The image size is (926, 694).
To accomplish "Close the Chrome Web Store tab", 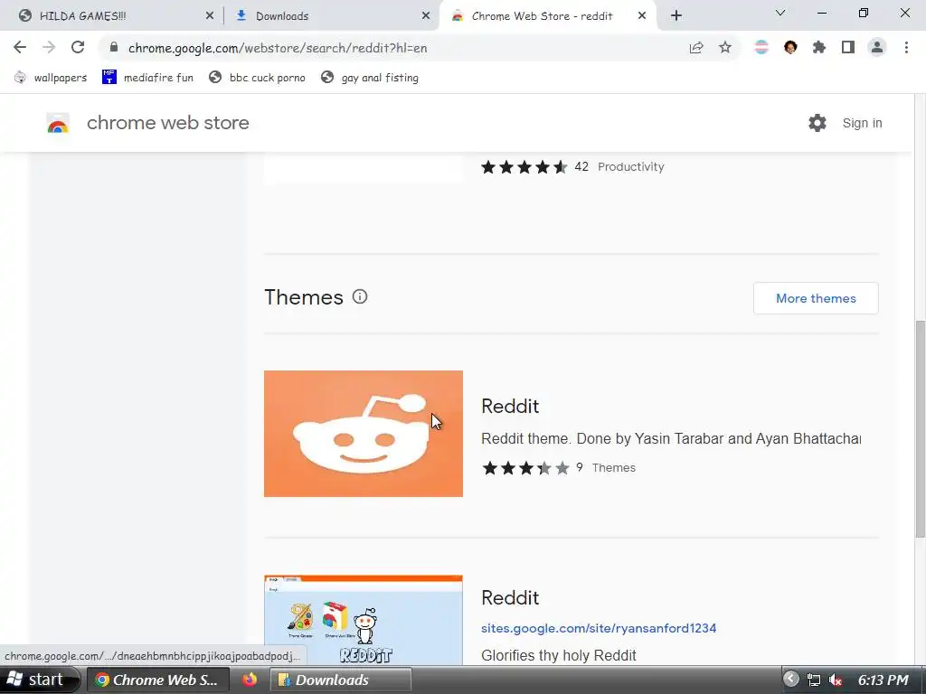I will 642,16.
